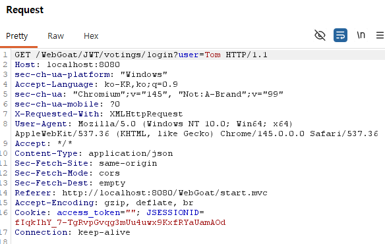Click the 'sec-ch-ua-platform' header name
The height and width of the screenshot is (244, 385).
coord(62,74)
